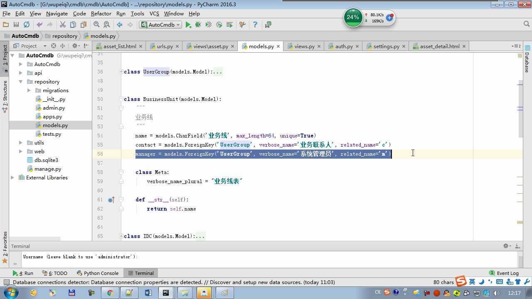Open Chrome from the taskbar
Viewport: 532px width, 299px height.
[x=110, y=293]
